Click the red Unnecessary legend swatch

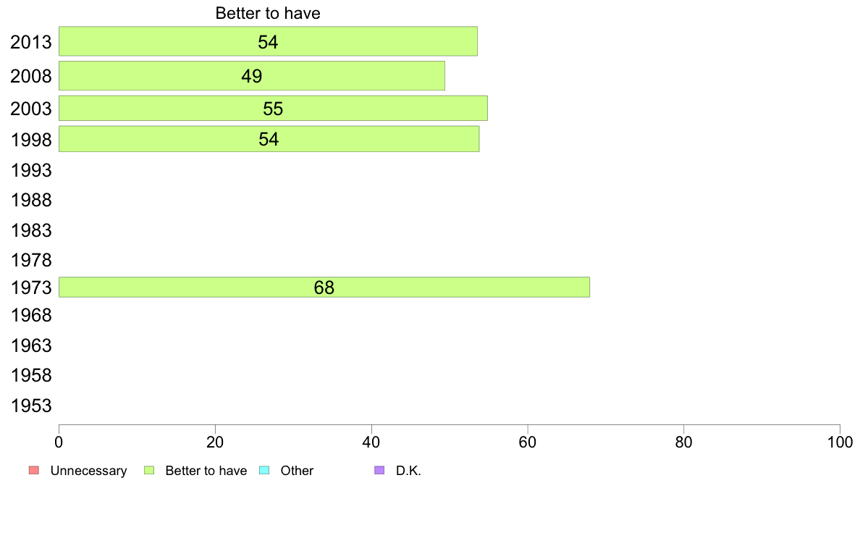(34, 471)
